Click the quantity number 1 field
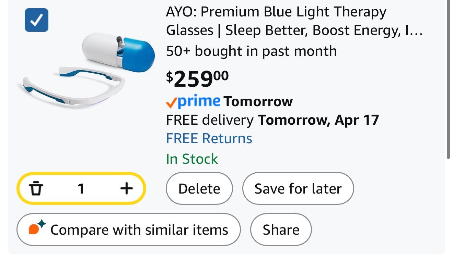This screenshot has width=453, height=260. click(81, 188)
